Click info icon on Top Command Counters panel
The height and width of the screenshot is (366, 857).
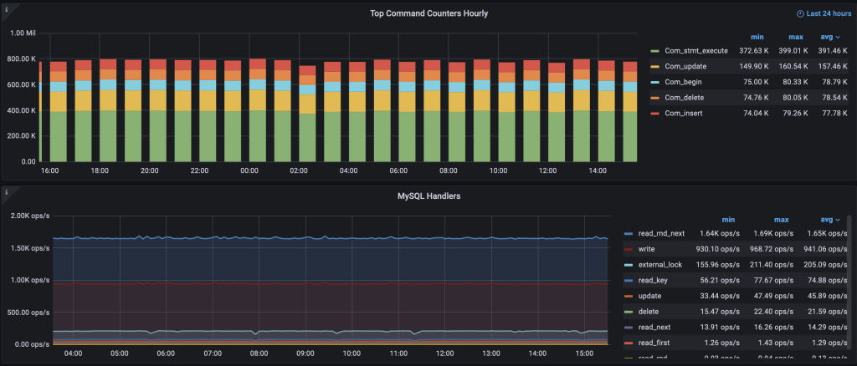pyautogui.click(x=7, y=10)
